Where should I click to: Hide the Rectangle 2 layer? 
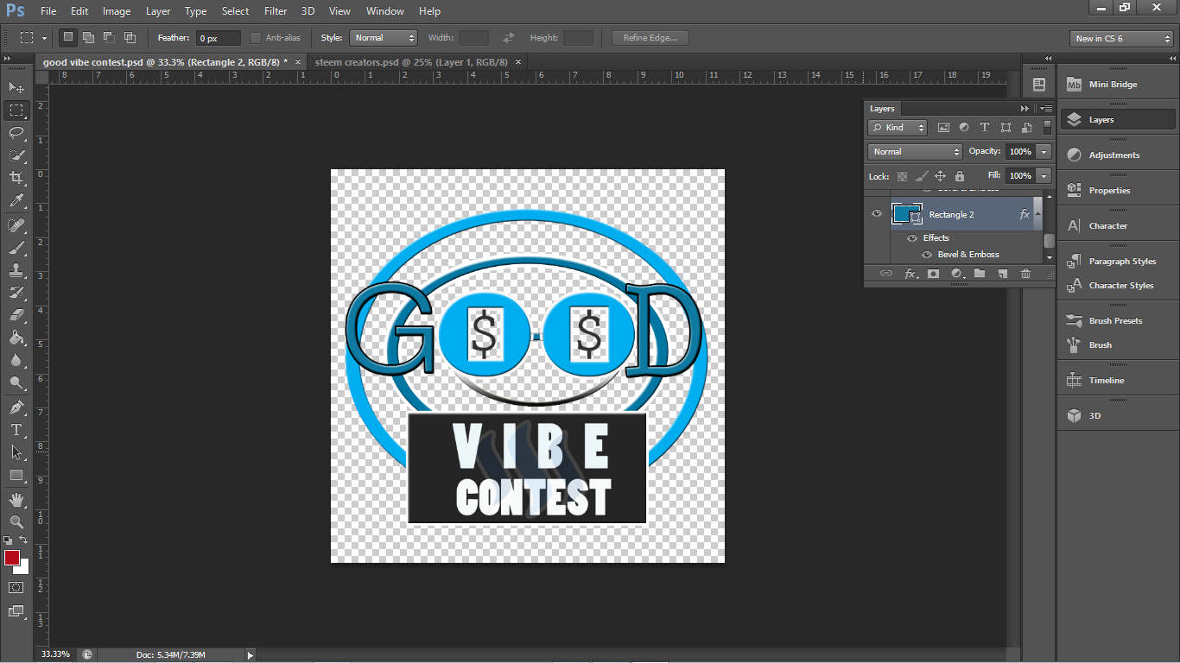(x=876, y=213)
